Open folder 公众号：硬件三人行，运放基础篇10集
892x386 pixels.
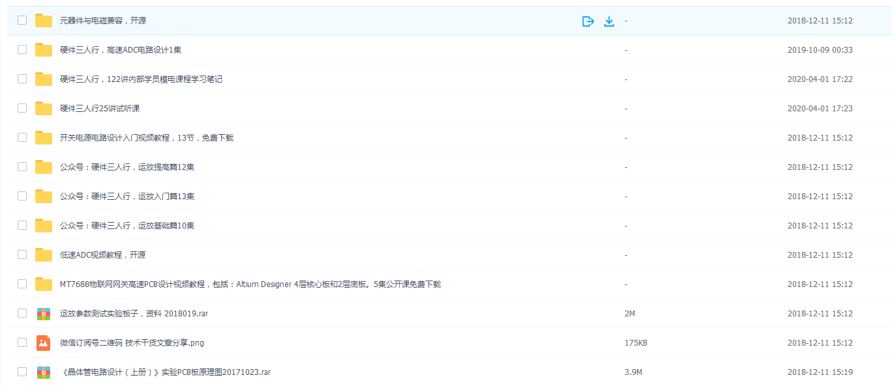127,226
